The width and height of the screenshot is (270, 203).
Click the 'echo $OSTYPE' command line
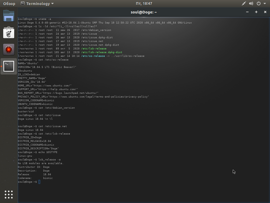pos(38,152)
